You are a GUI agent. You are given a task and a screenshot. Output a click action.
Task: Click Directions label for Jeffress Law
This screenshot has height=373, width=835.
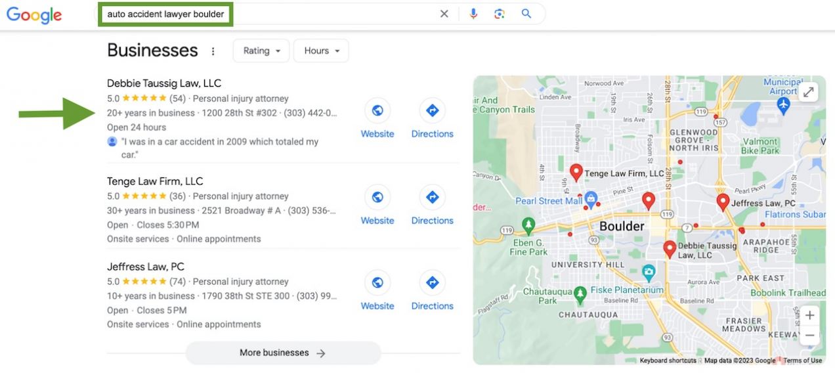tap(433, 306)
